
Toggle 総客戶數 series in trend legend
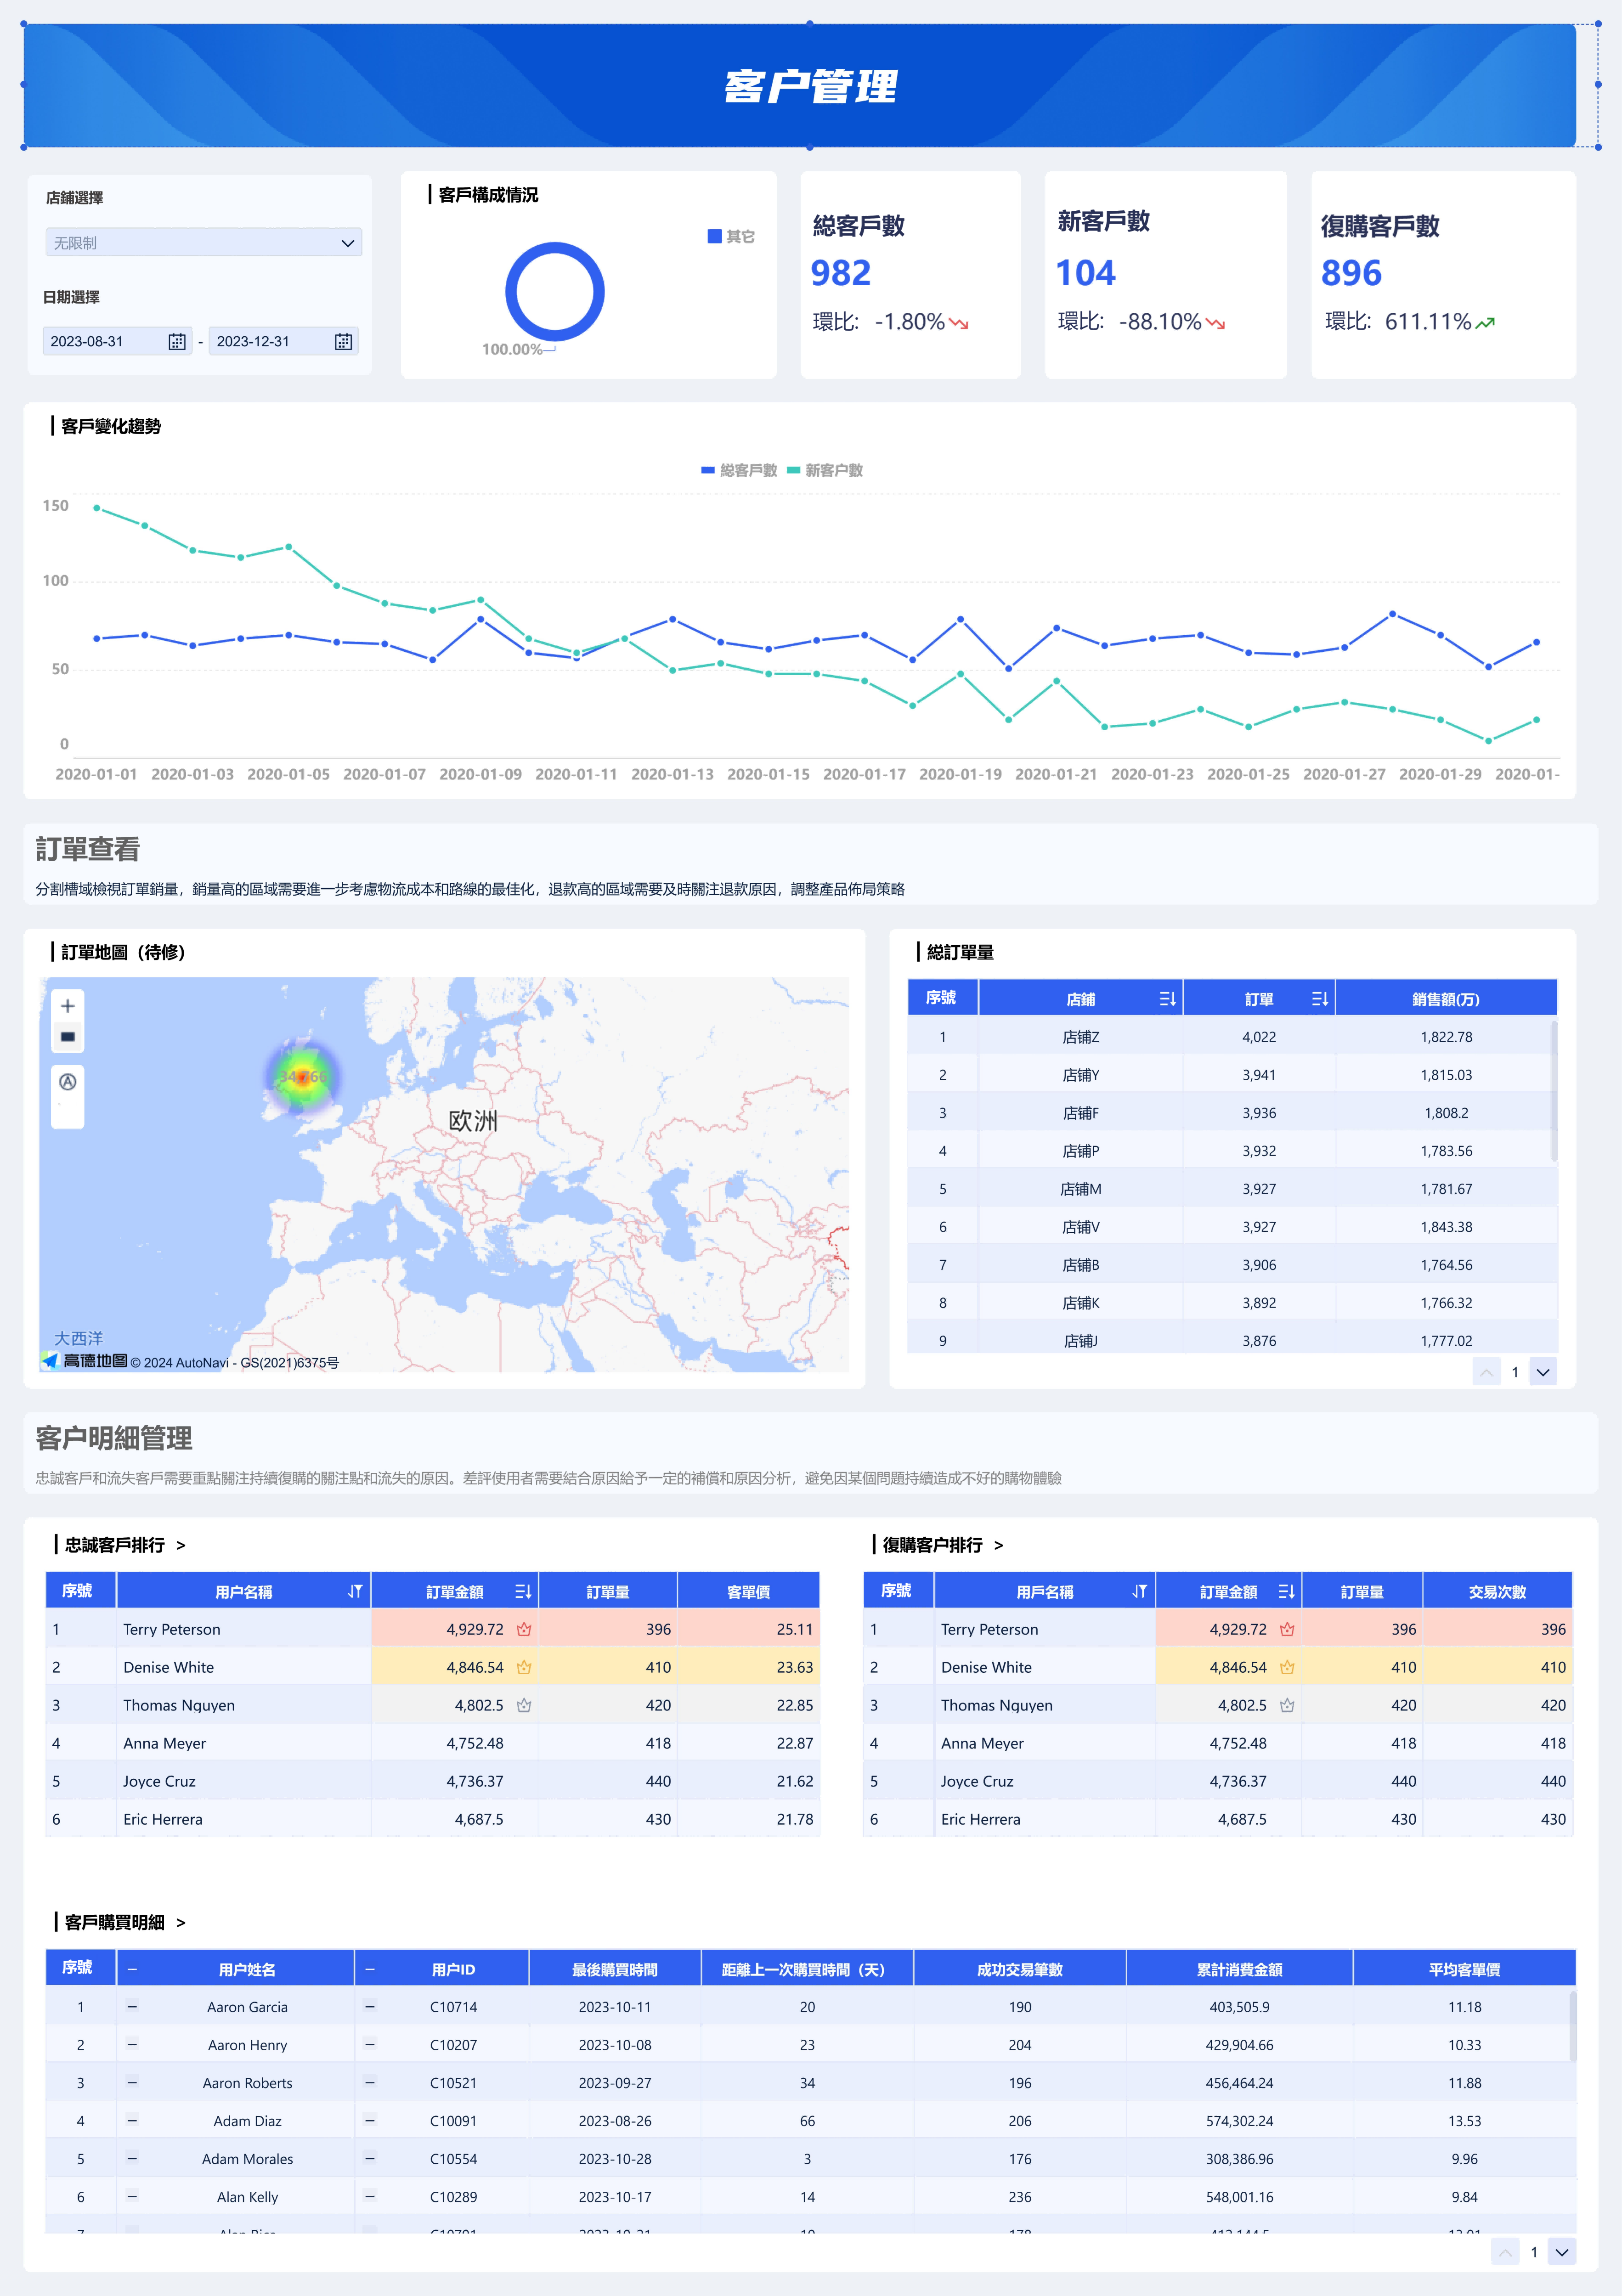tap(739, 470)
